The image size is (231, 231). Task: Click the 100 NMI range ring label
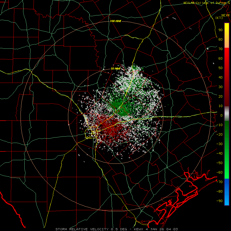tap(115, 21)
